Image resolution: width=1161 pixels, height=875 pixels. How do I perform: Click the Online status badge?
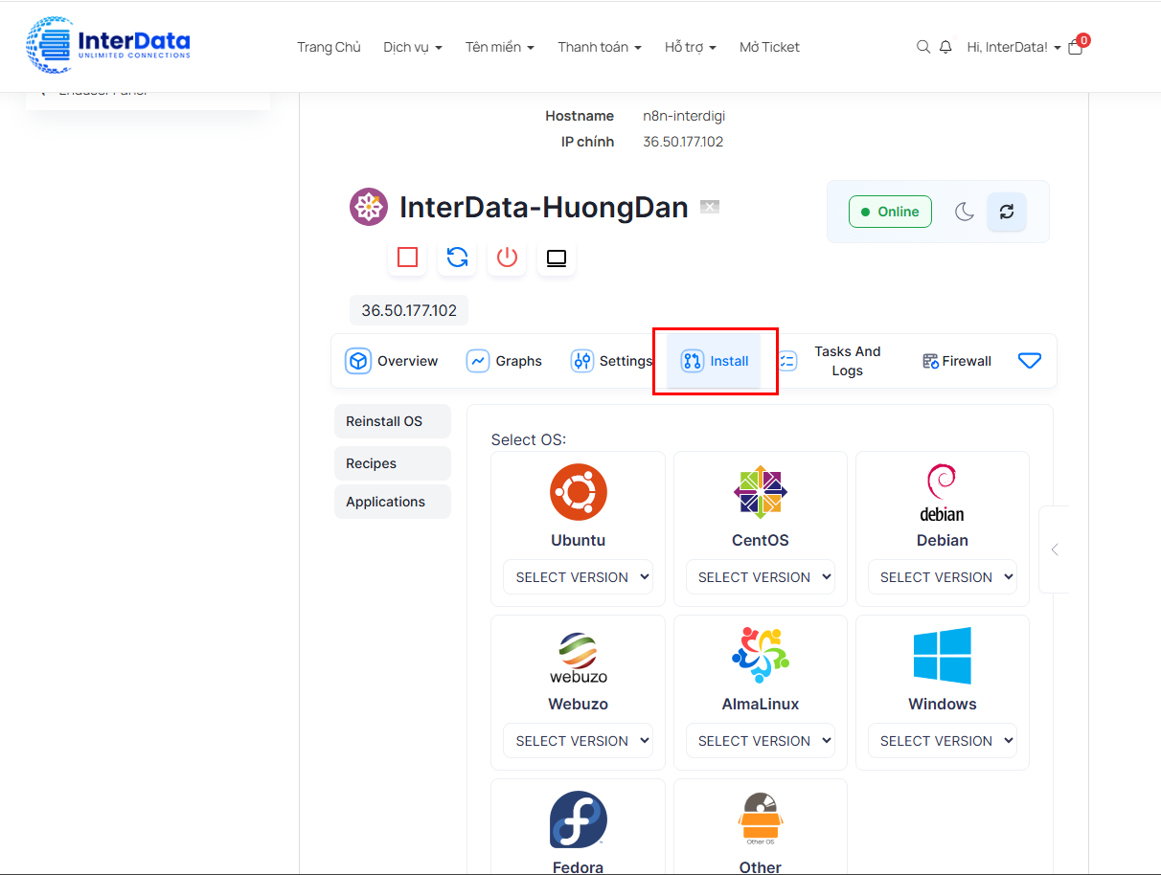890,212
